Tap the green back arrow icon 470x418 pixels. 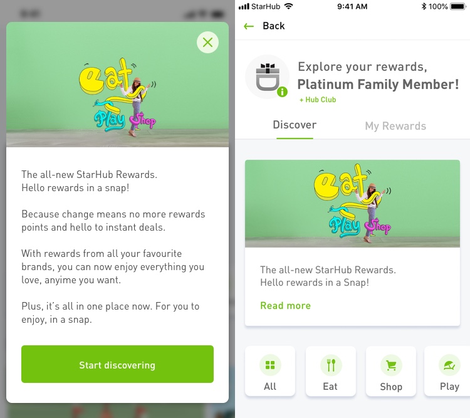pos(249,26)
